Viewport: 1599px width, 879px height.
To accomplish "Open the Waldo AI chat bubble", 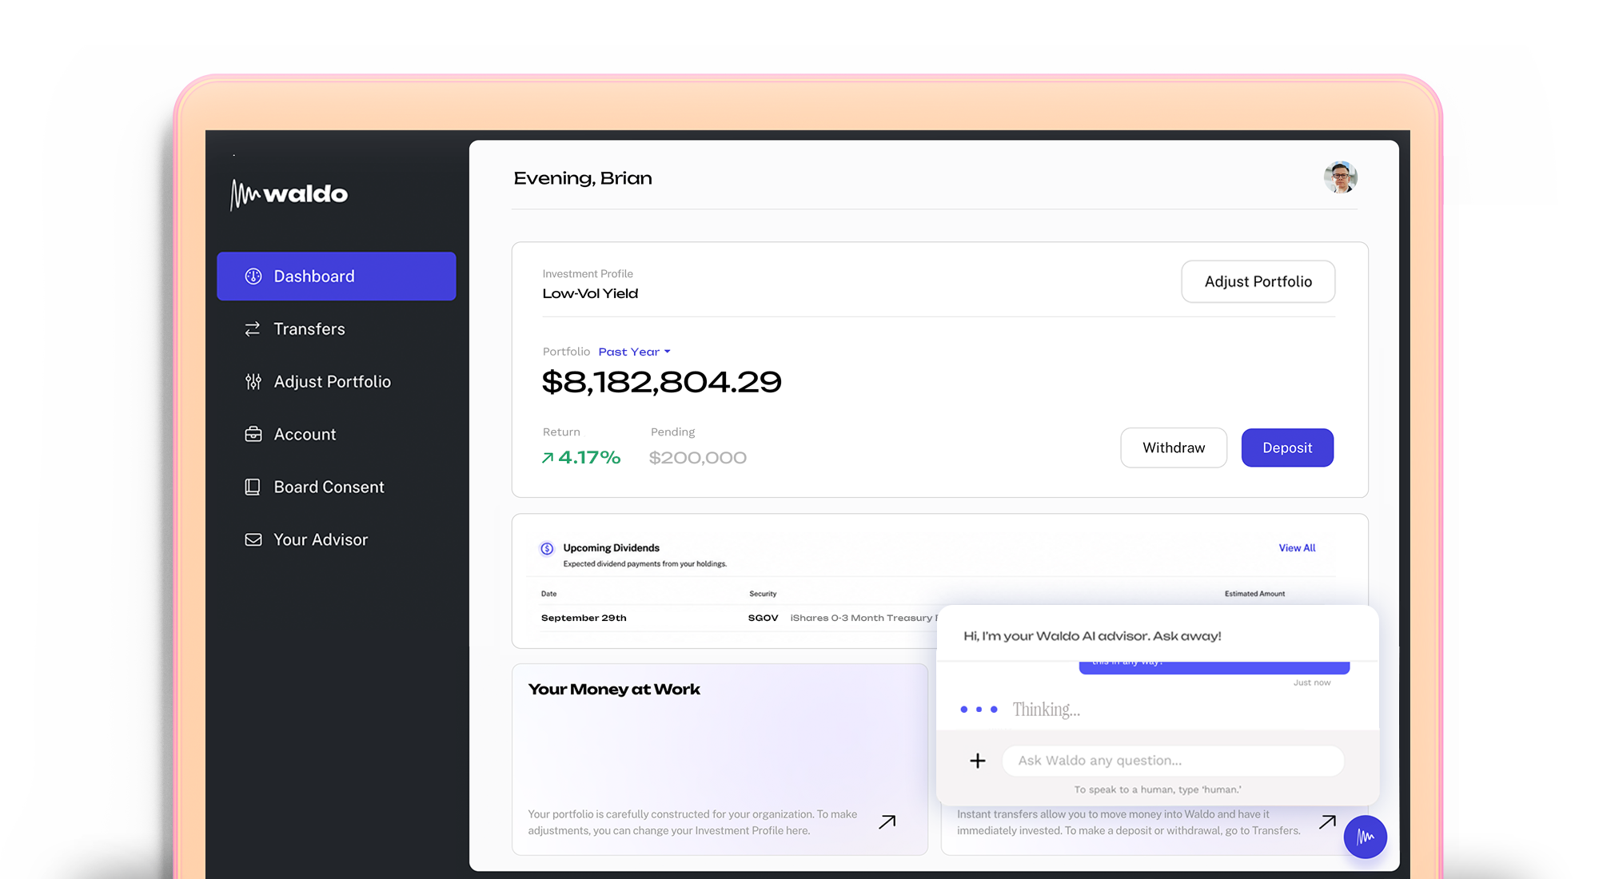I will (x=1366, y=837).
